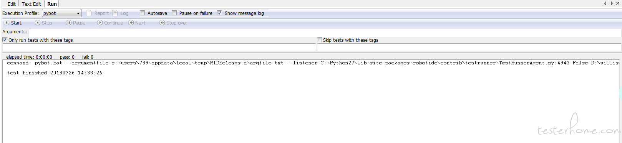622x143 pixels.
Task: Enable Pause on failure checkbox
Action: (x=174, y=13)
